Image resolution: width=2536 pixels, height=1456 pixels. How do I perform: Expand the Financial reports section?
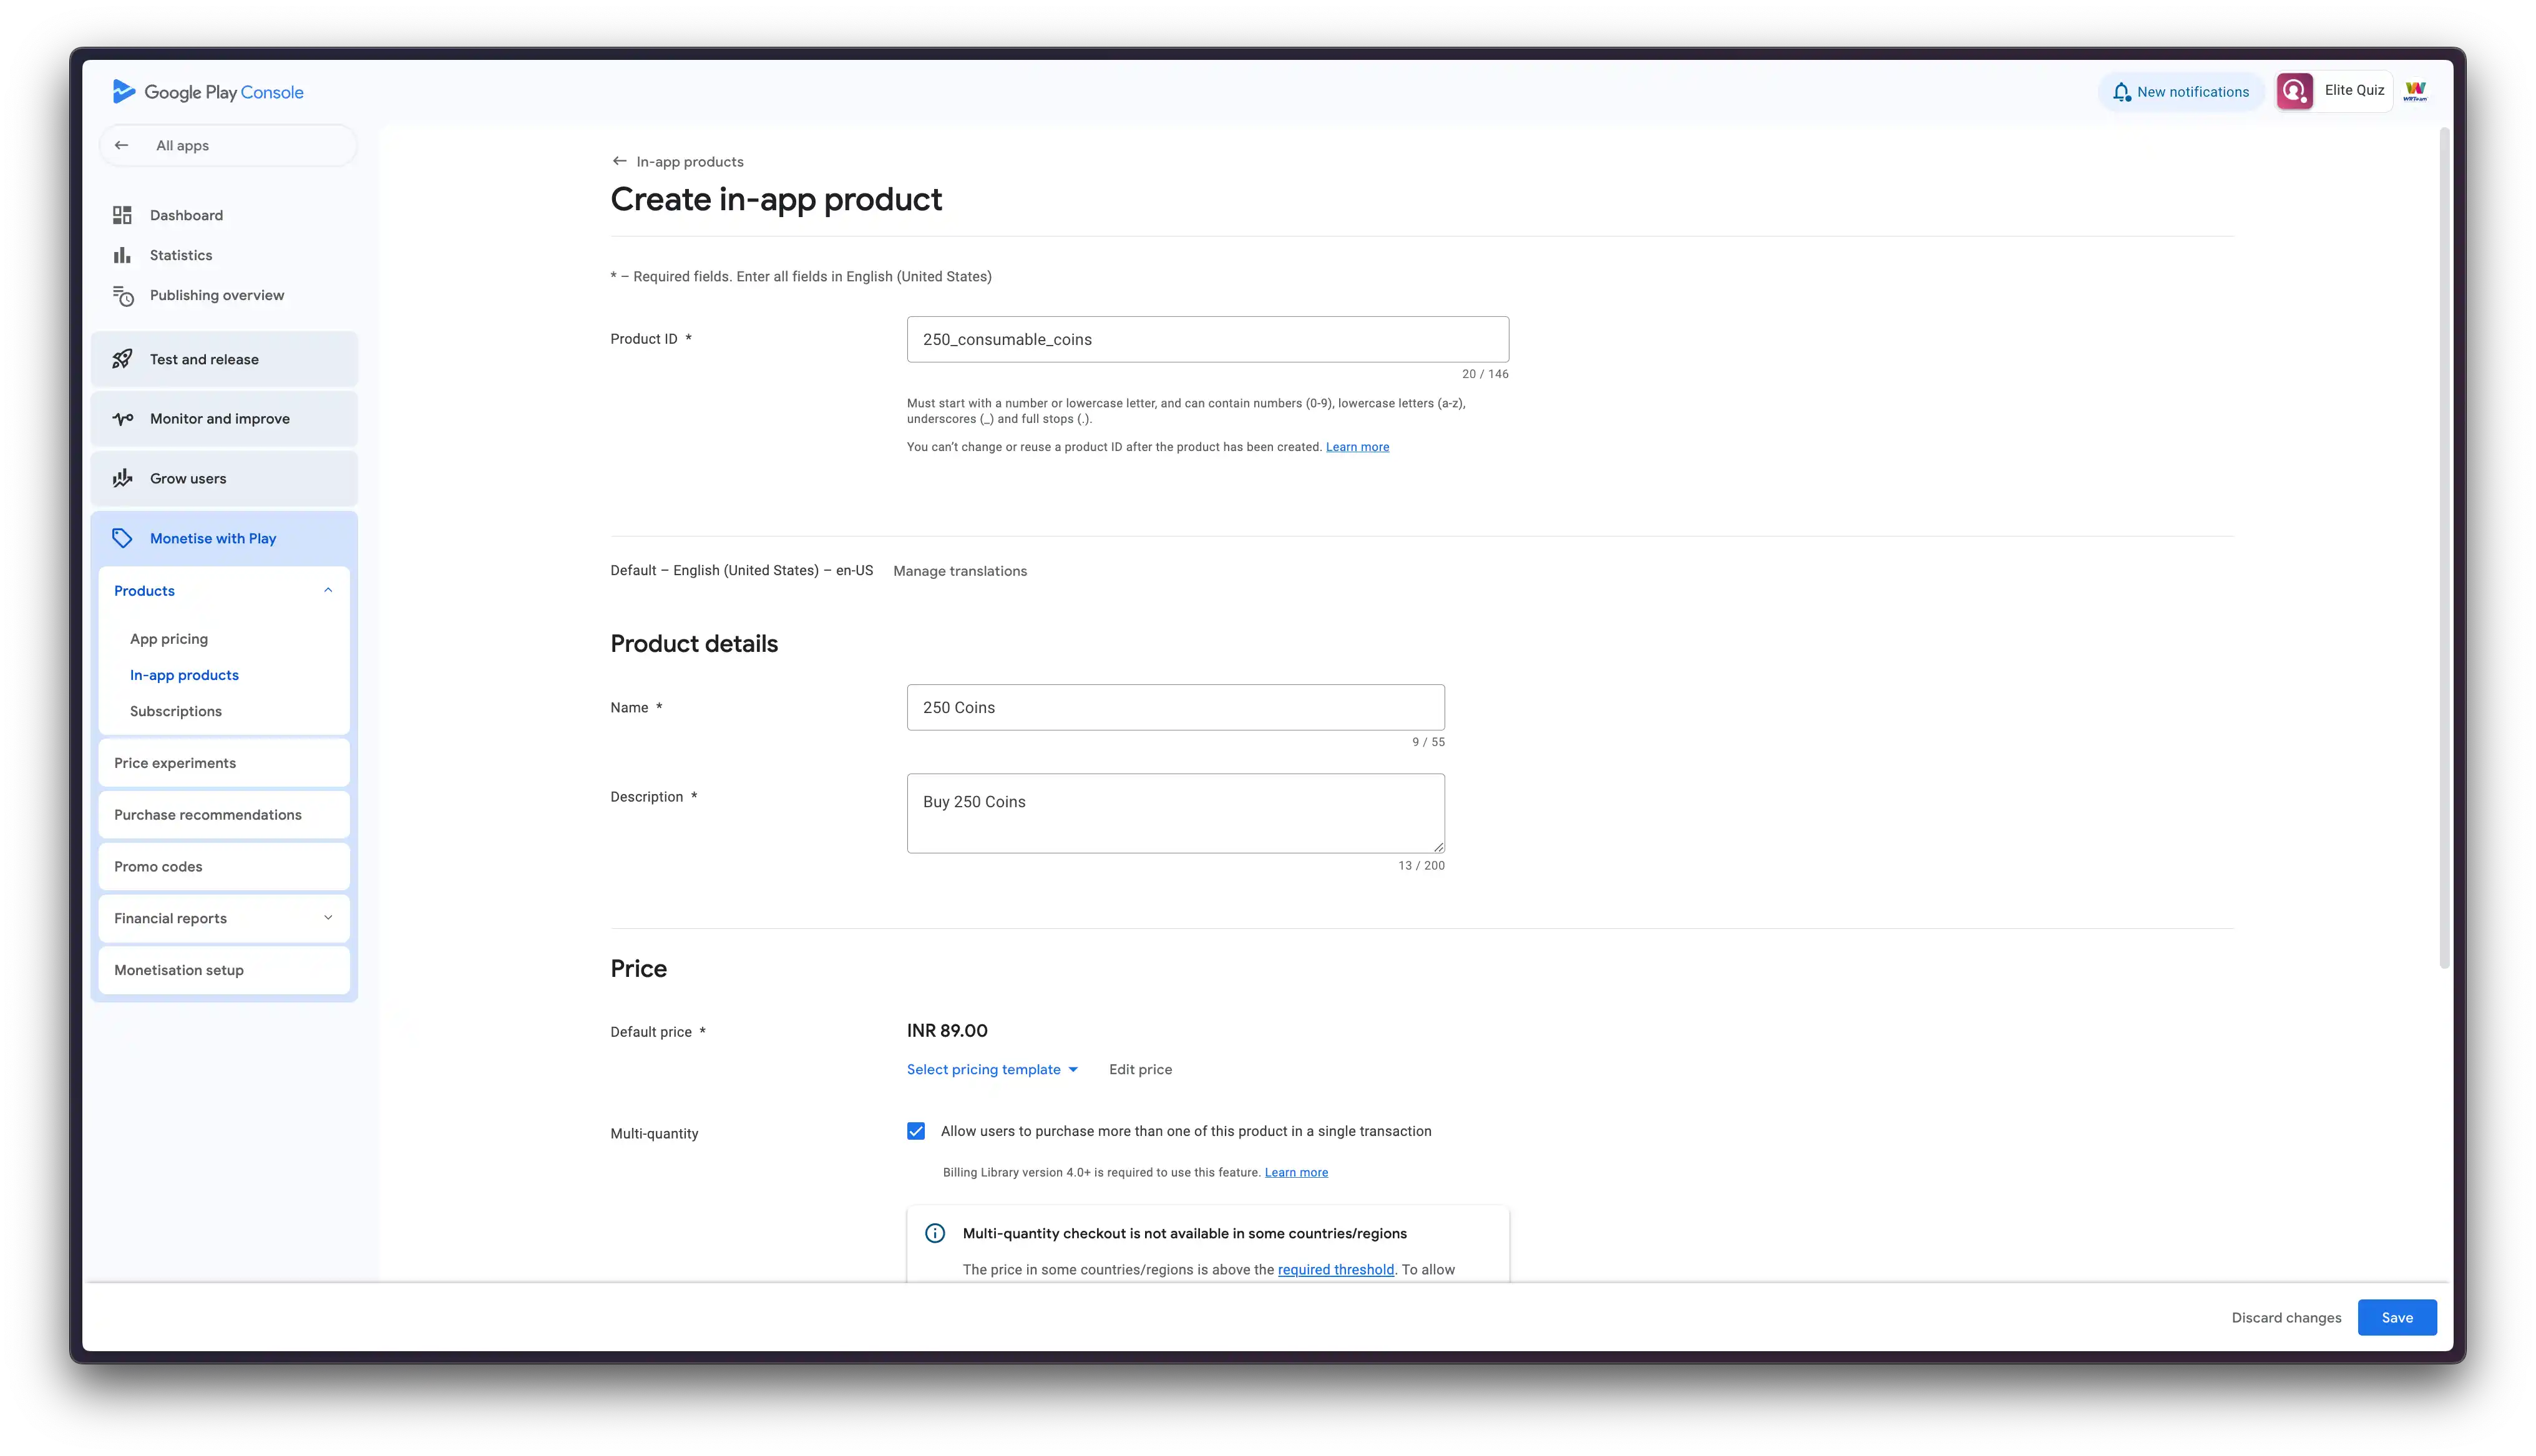(224, 918)
